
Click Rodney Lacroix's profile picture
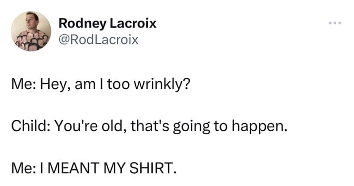click(31, 31)
